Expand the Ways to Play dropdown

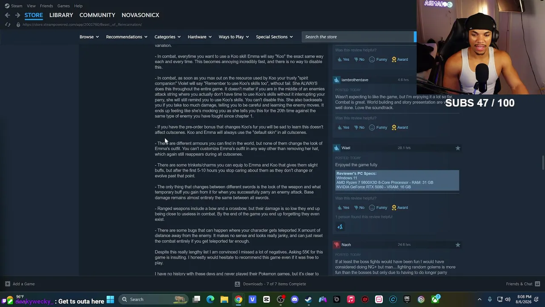234,37
